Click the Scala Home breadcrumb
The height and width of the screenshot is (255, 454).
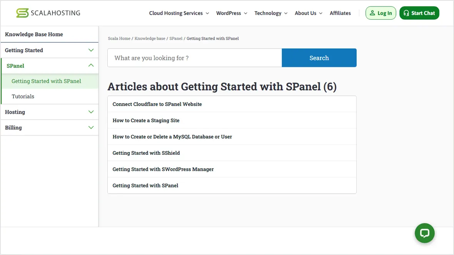119,38
